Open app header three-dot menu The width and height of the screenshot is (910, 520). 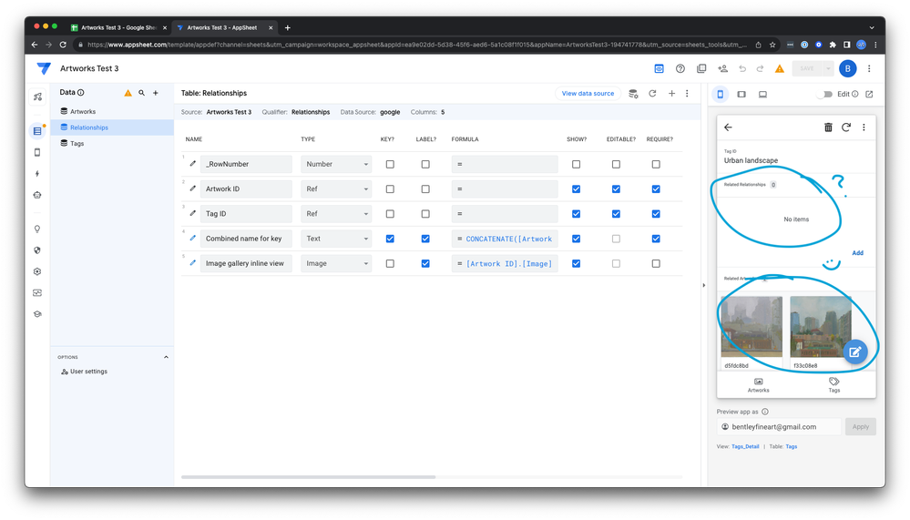click(869, 68)
